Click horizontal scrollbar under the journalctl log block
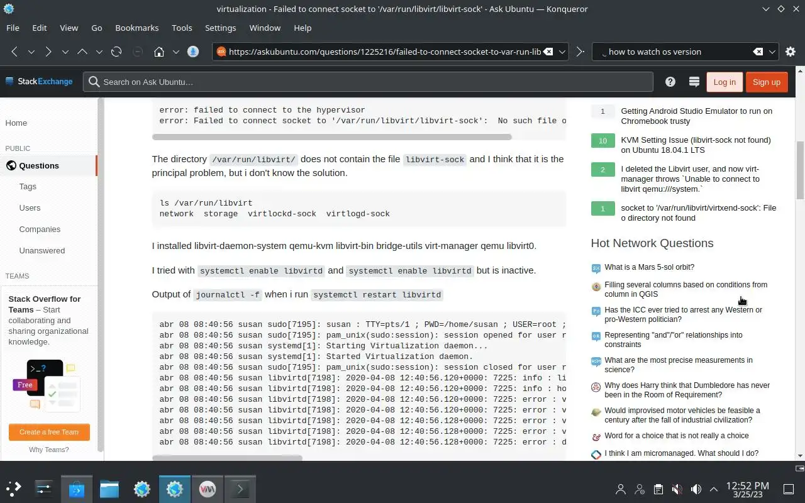This screenshot has height=503, width=805. tap(227, 458)
